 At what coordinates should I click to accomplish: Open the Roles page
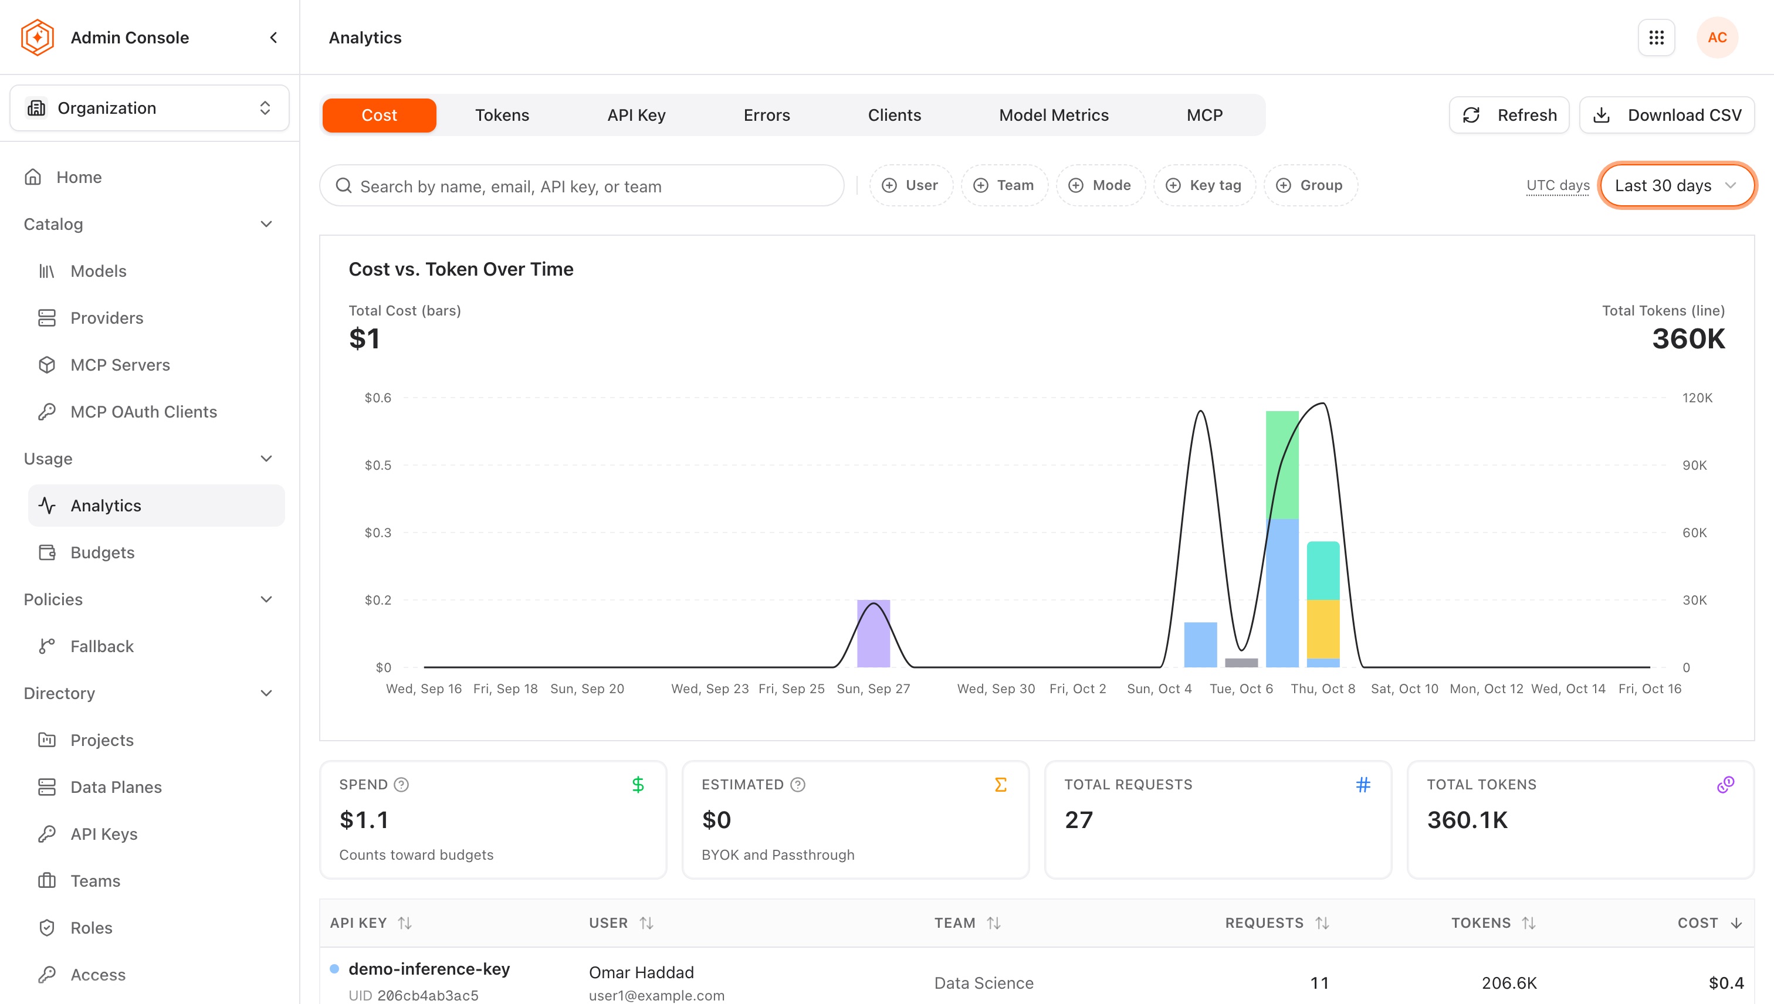click(x=156, y=927)
